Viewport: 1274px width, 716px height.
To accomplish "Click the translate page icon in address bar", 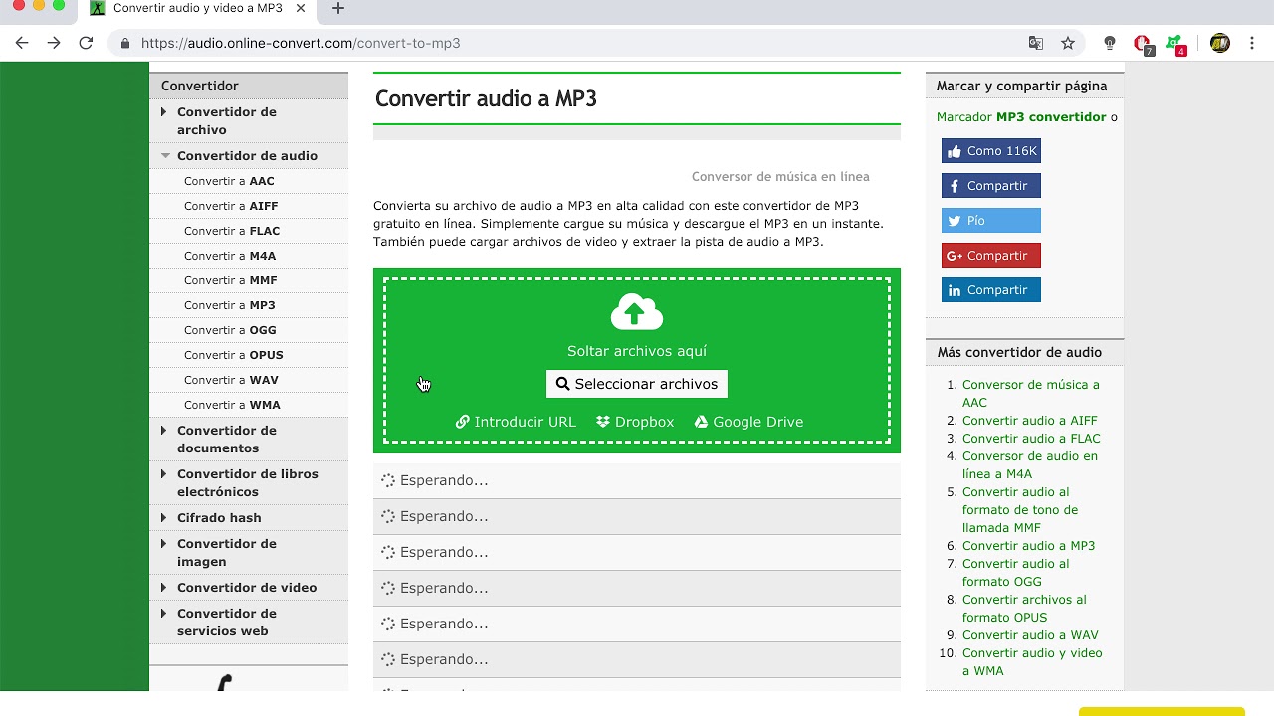I will click(x=1036, y=43).
